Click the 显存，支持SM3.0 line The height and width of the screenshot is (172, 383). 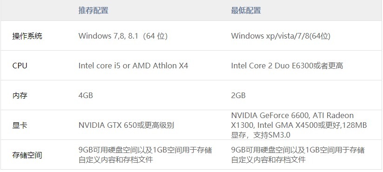261,135
